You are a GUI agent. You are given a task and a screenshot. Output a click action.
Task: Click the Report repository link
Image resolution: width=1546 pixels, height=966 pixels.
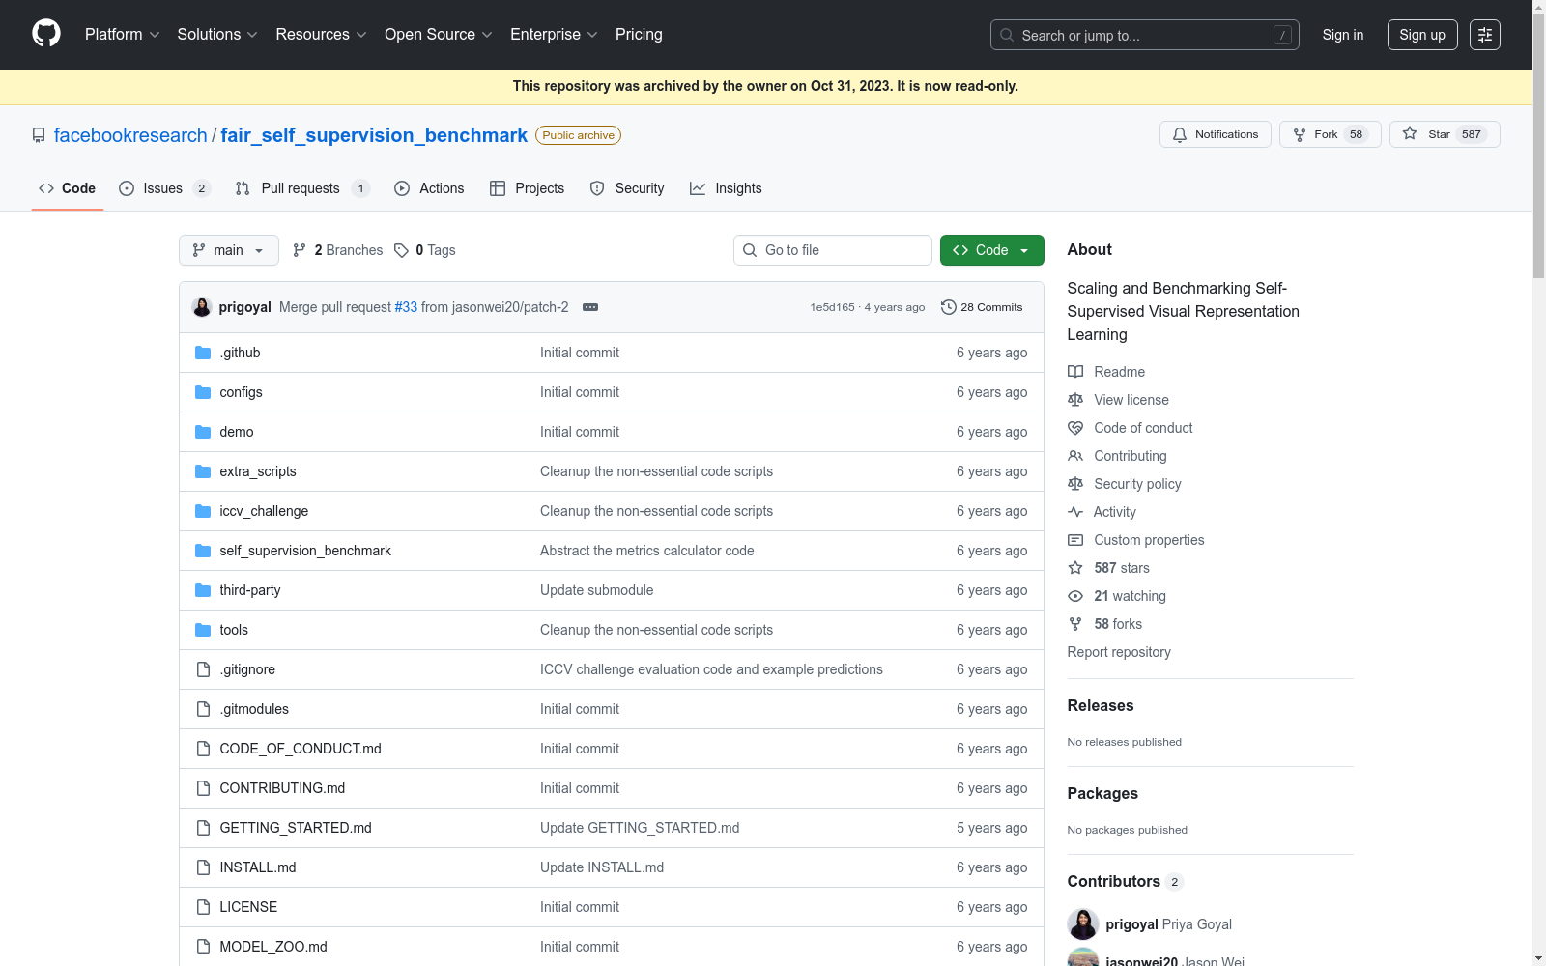[x=1119, y=652]
